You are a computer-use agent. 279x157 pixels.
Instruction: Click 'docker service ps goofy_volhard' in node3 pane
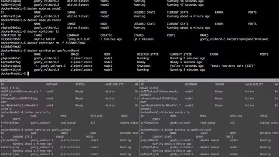point(187,130)
